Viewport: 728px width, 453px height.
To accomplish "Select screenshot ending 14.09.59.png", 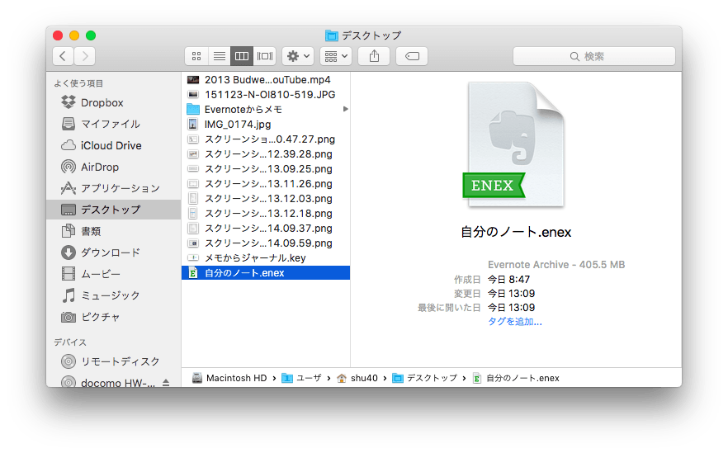I will click(x=266, y=243).
